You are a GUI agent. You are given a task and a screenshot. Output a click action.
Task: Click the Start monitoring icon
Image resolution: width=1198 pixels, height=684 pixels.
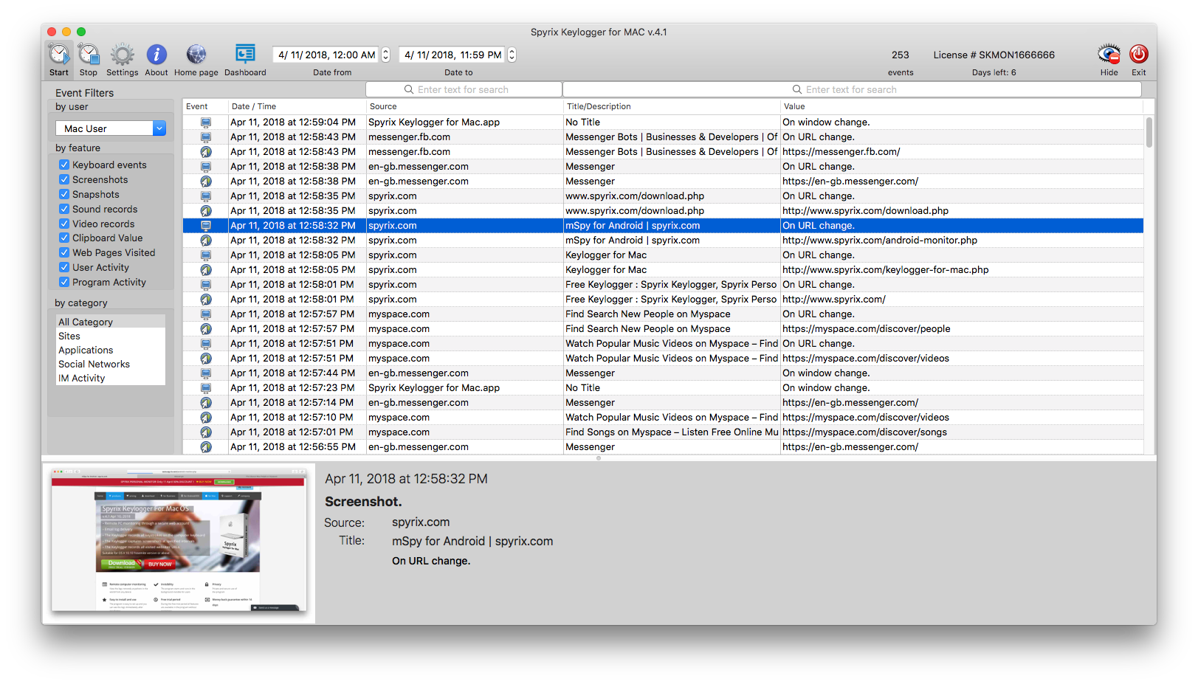[59, 54]
